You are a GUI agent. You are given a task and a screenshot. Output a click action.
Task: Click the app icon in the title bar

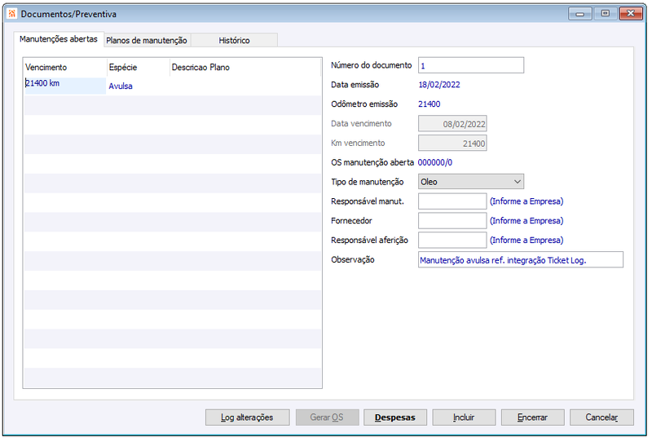[12, 14]
